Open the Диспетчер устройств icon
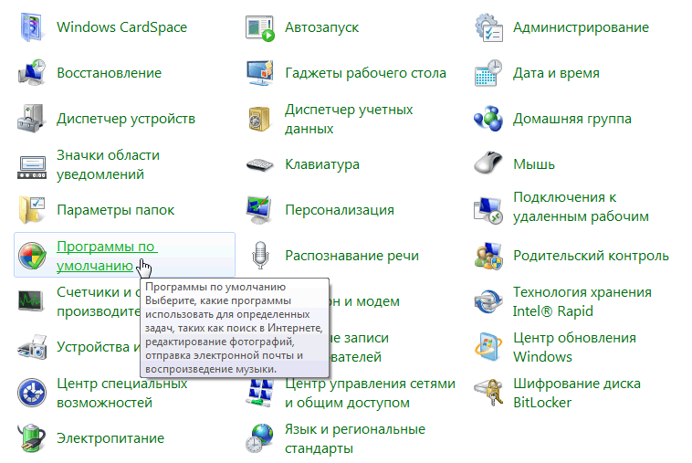This screenshot has width=692, height=463. 31,119
